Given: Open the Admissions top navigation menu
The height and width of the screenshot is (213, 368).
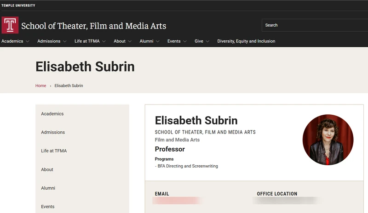Looking at the screenshot, I should pyautogui.click(x=49, y=41).
